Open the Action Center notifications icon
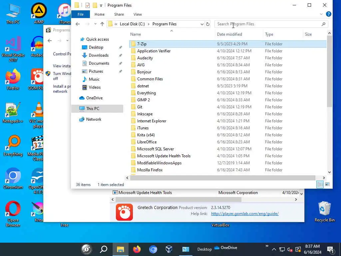 pos(330,249)
